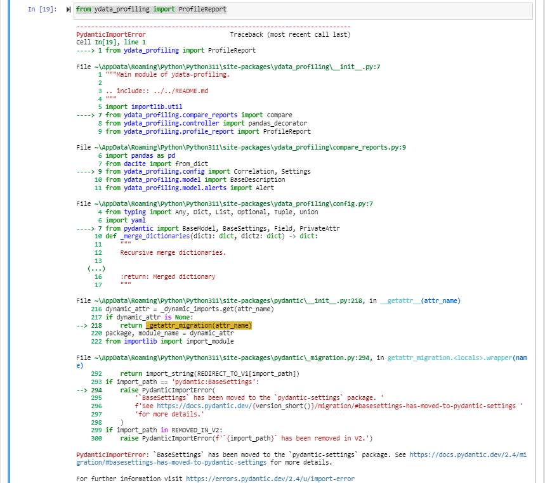The height and width of the screenshot is (483, 545).
Task: Click the 'def _merge_dictionaries' line
Action: click(x=212, y=236)
